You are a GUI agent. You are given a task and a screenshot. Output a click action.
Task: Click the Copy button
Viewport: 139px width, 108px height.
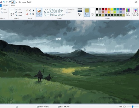click(4, 12)
